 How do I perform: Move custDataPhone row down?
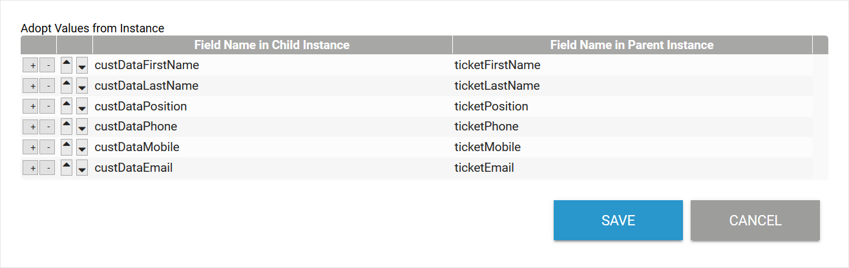click(82, 127)
